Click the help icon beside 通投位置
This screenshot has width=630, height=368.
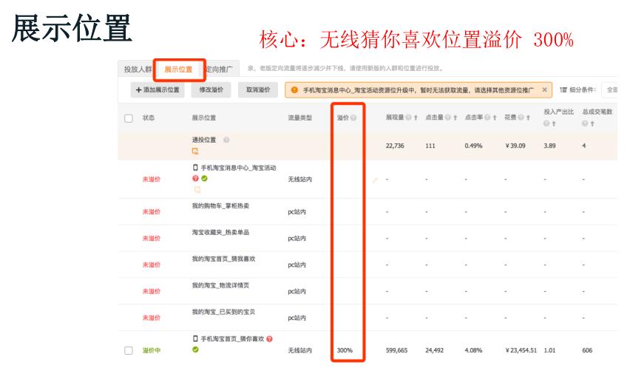[226, 140]
